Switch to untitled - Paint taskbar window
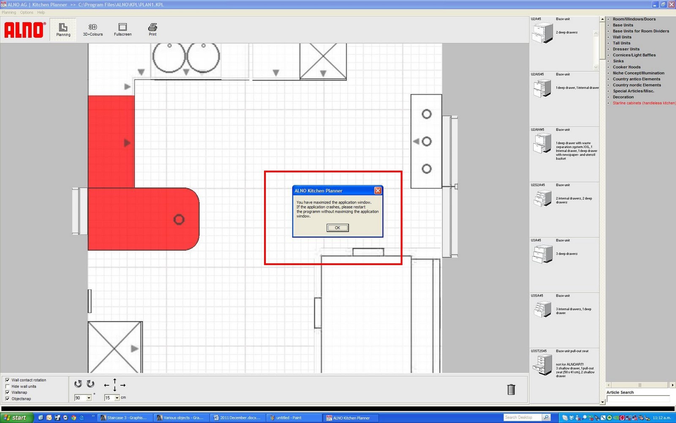Viewport: 676px width, 423px height. [x=293, y=418]
